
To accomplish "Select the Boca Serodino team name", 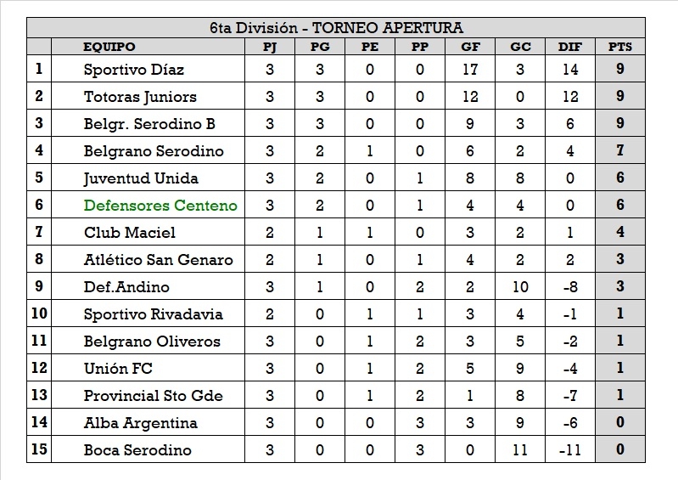I will [137, 450].
